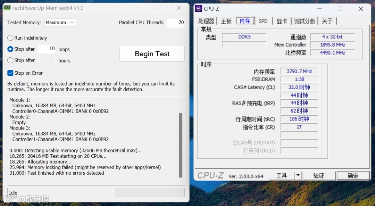Click the 62 时钟 timing value
Image resolution: width=375 pixels, height=206 pixels.
(x=299, y=111)
